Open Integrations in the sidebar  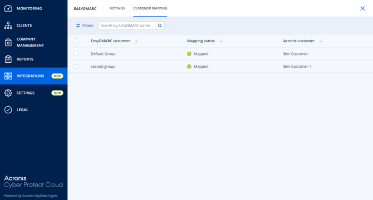click(34, 76)
